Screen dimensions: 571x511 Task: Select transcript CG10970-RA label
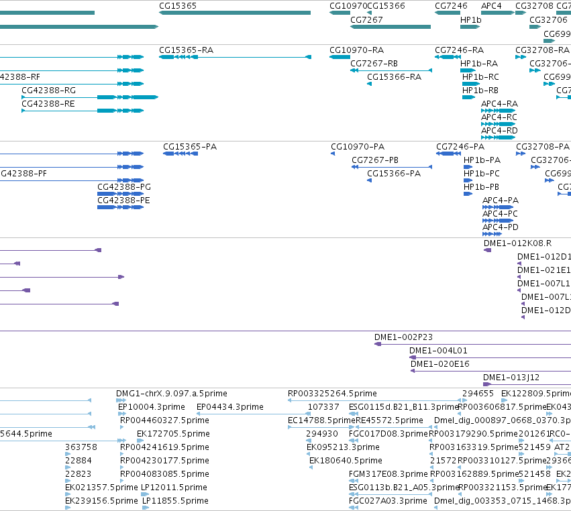click(356, 50)
